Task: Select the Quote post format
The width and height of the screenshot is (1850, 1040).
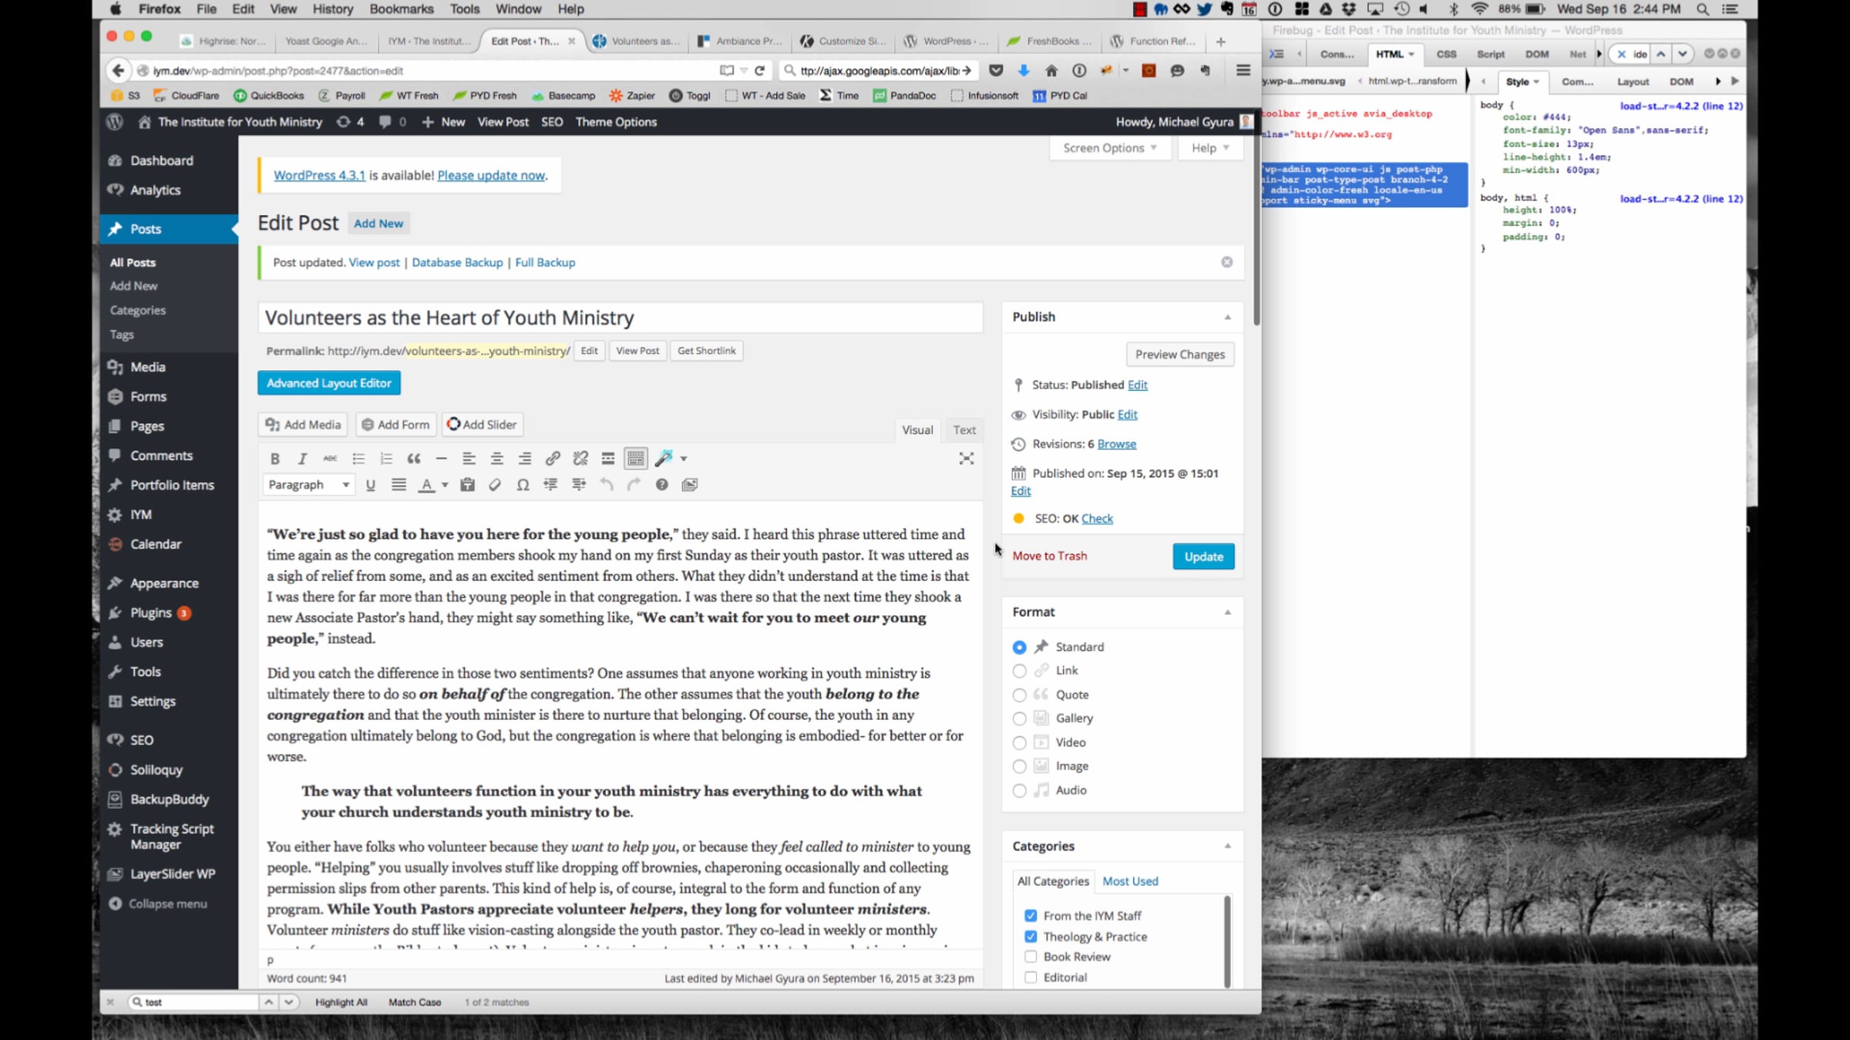Action: [1019, 695]
